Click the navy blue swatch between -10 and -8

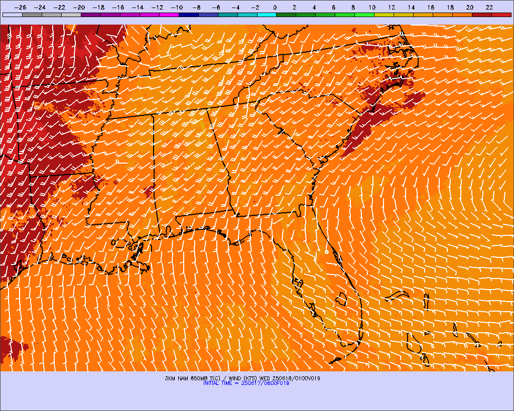(189, 15)
